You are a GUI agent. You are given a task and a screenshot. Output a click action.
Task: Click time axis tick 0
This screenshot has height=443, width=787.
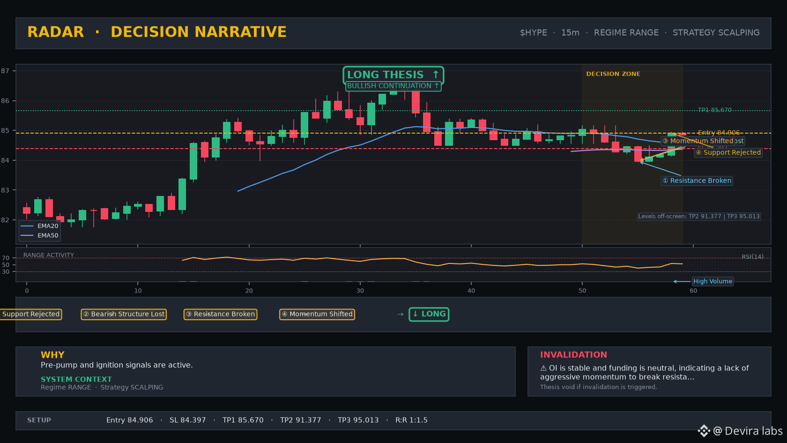click(27, 291)
